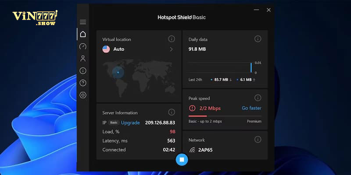Click the Go faster link
Image resolution: width=351 pixels, height=175 pixels.
click(251, 108)
